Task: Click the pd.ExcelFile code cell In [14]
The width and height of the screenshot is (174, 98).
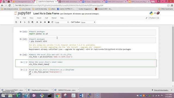Action: pos(92,56)
